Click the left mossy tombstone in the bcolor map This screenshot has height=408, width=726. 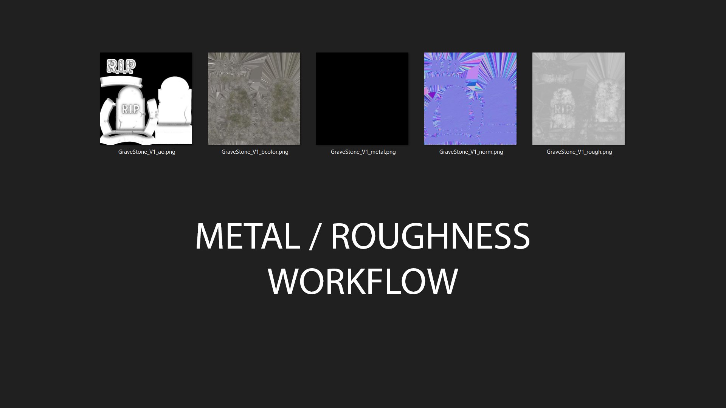click(x=238, y=108)
